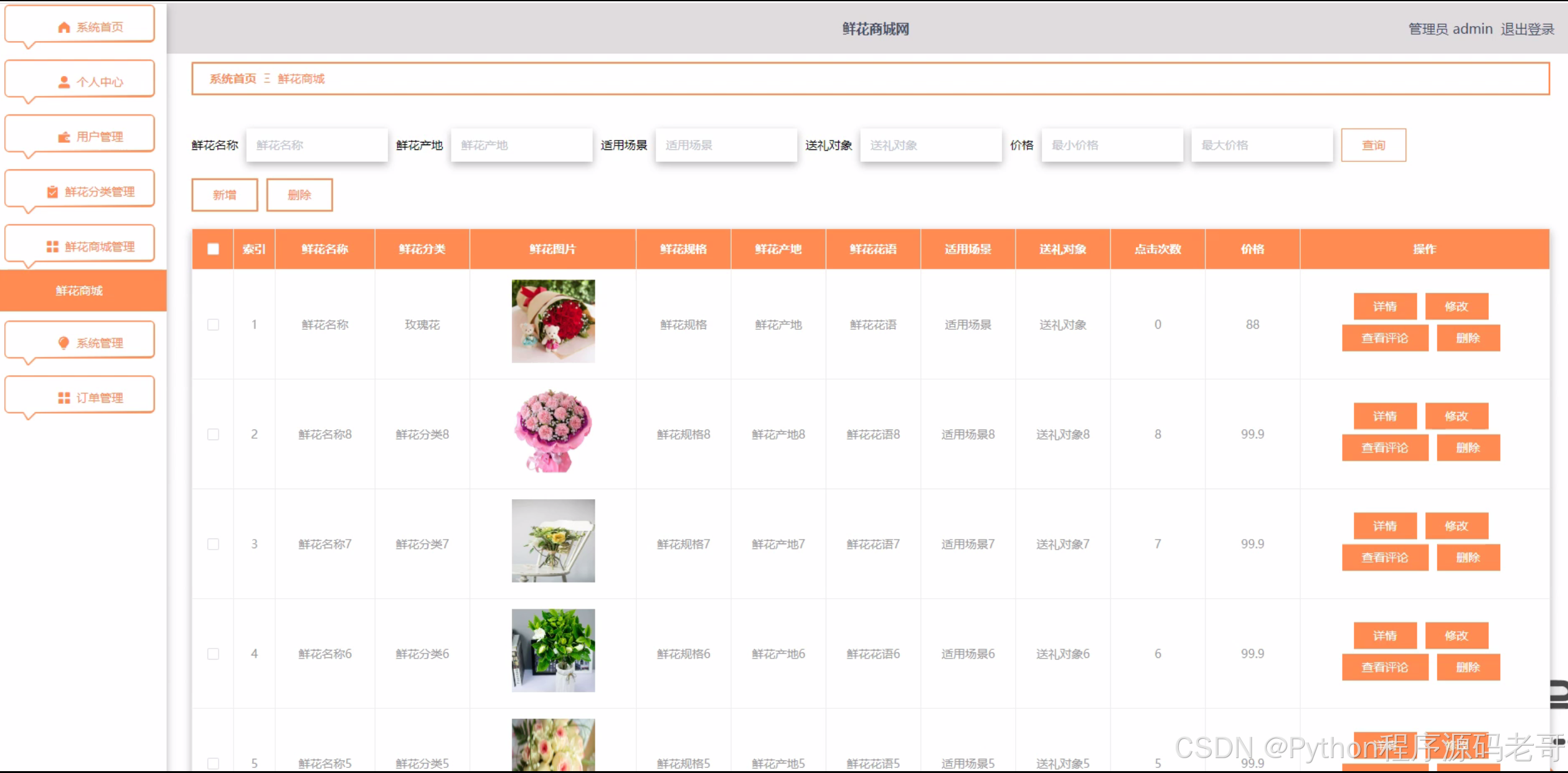The width and height of the screenshot is (1568, 773).
Task: Click the grid icon for 订单管理
Action: coord(64,398)
